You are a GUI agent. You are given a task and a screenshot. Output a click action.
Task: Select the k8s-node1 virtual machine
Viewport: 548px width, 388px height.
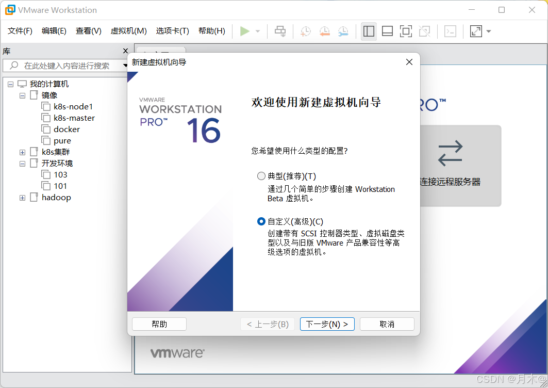(x=73, y=107)
